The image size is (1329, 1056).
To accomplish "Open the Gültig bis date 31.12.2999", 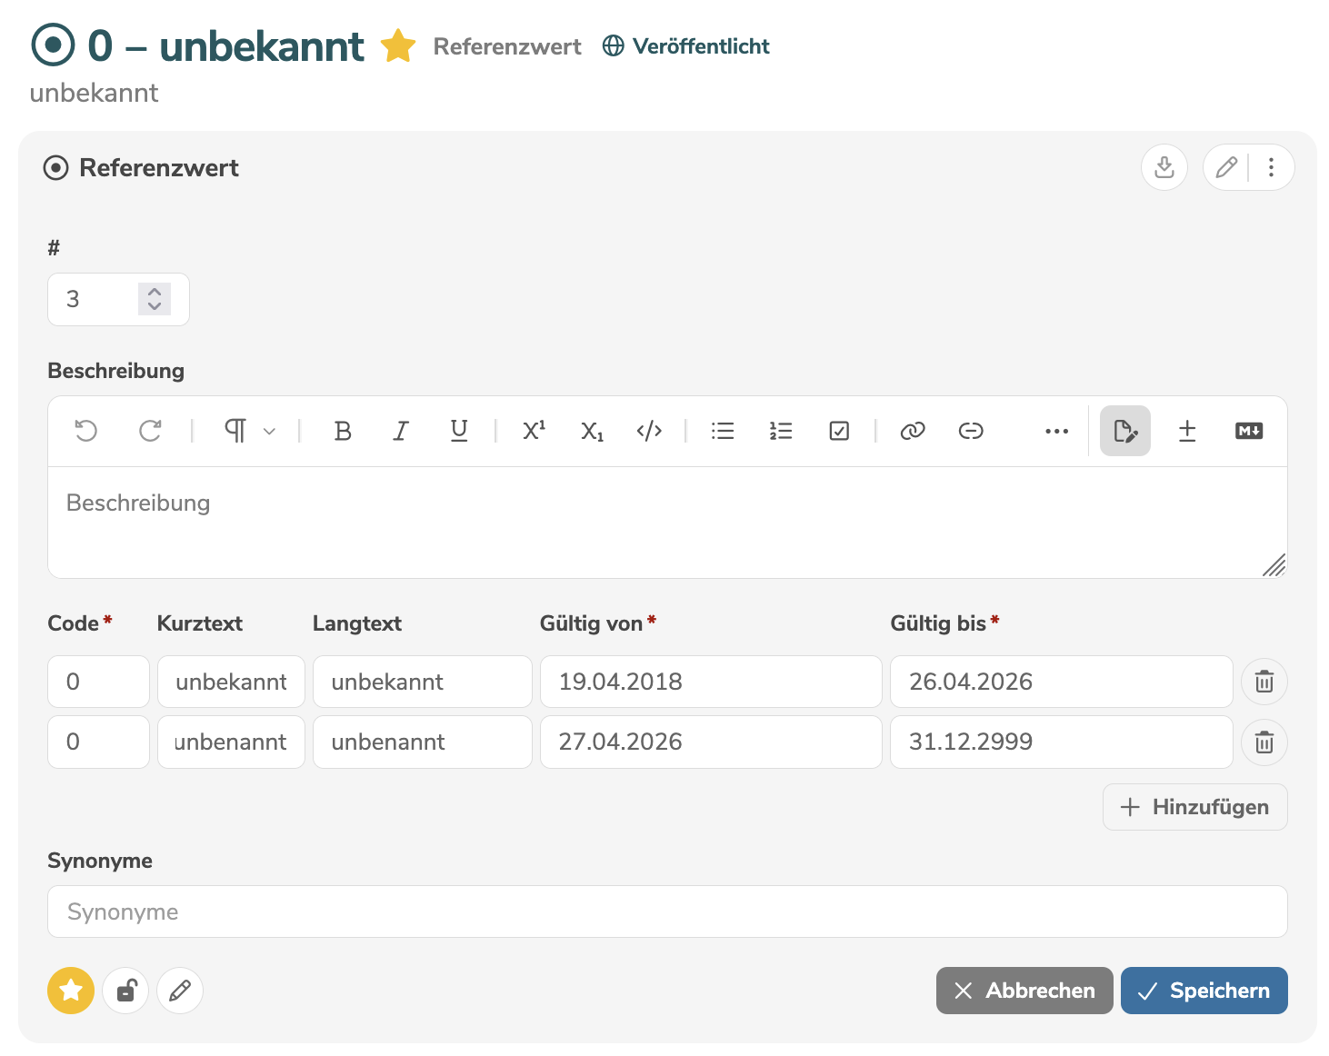I will (1062, 742).
